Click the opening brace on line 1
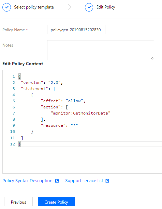Image resolution: width=162 pixels, height=209 pixels. (19, 76)
